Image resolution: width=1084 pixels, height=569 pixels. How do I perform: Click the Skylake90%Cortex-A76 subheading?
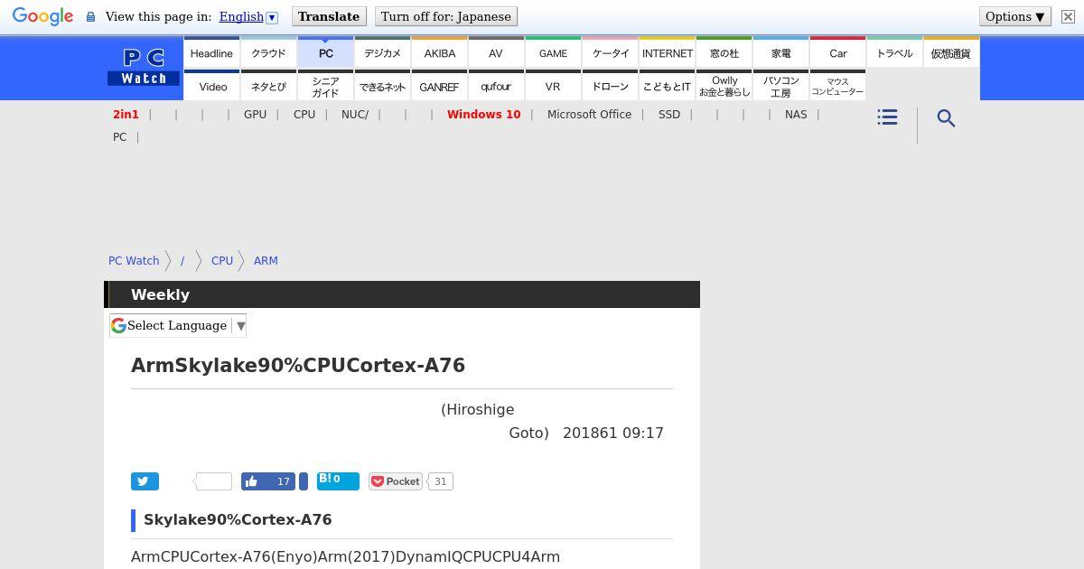238,519
